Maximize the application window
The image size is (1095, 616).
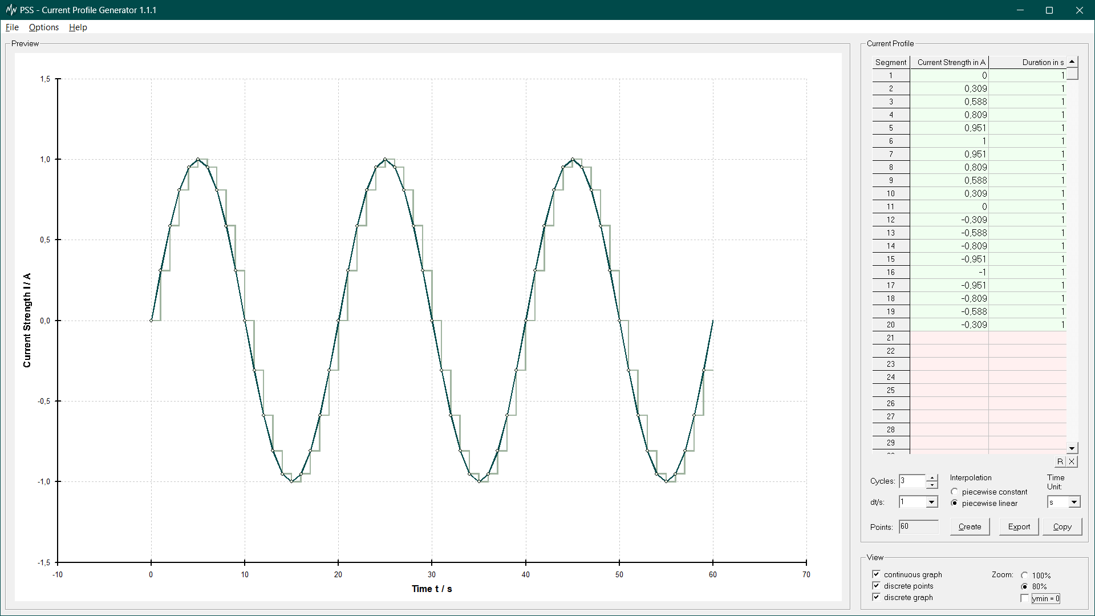pos(1049,10)
